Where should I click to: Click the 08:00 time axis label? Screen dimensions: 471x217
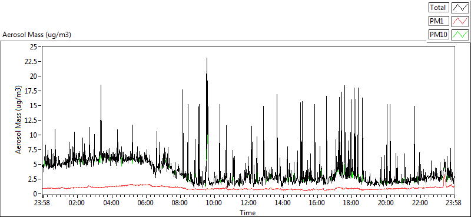click(x=180, y=203)
